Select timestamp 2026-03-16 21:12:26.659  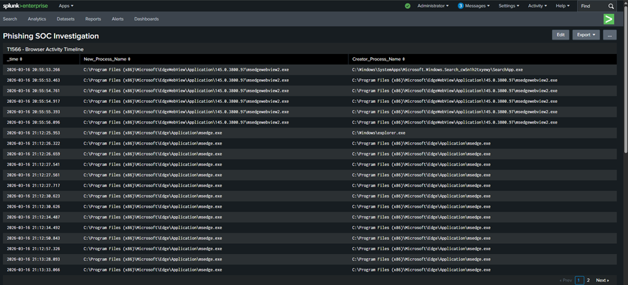[33, 153]
